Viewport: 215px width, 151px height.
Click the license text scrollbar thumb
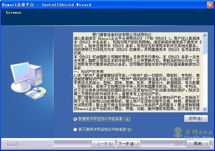[205, 46]
